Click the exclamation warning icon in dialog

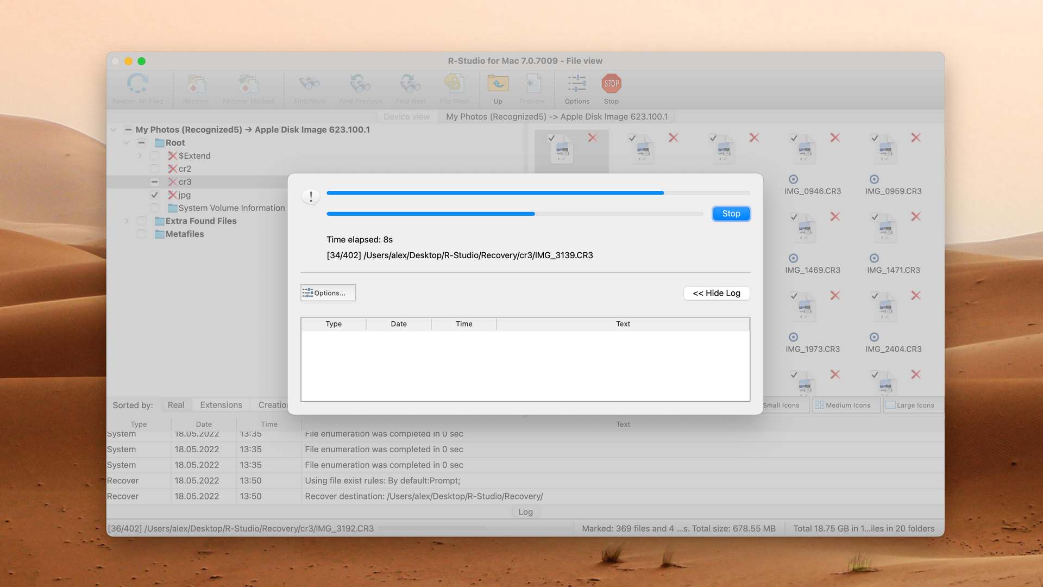(x=311, y=197)
